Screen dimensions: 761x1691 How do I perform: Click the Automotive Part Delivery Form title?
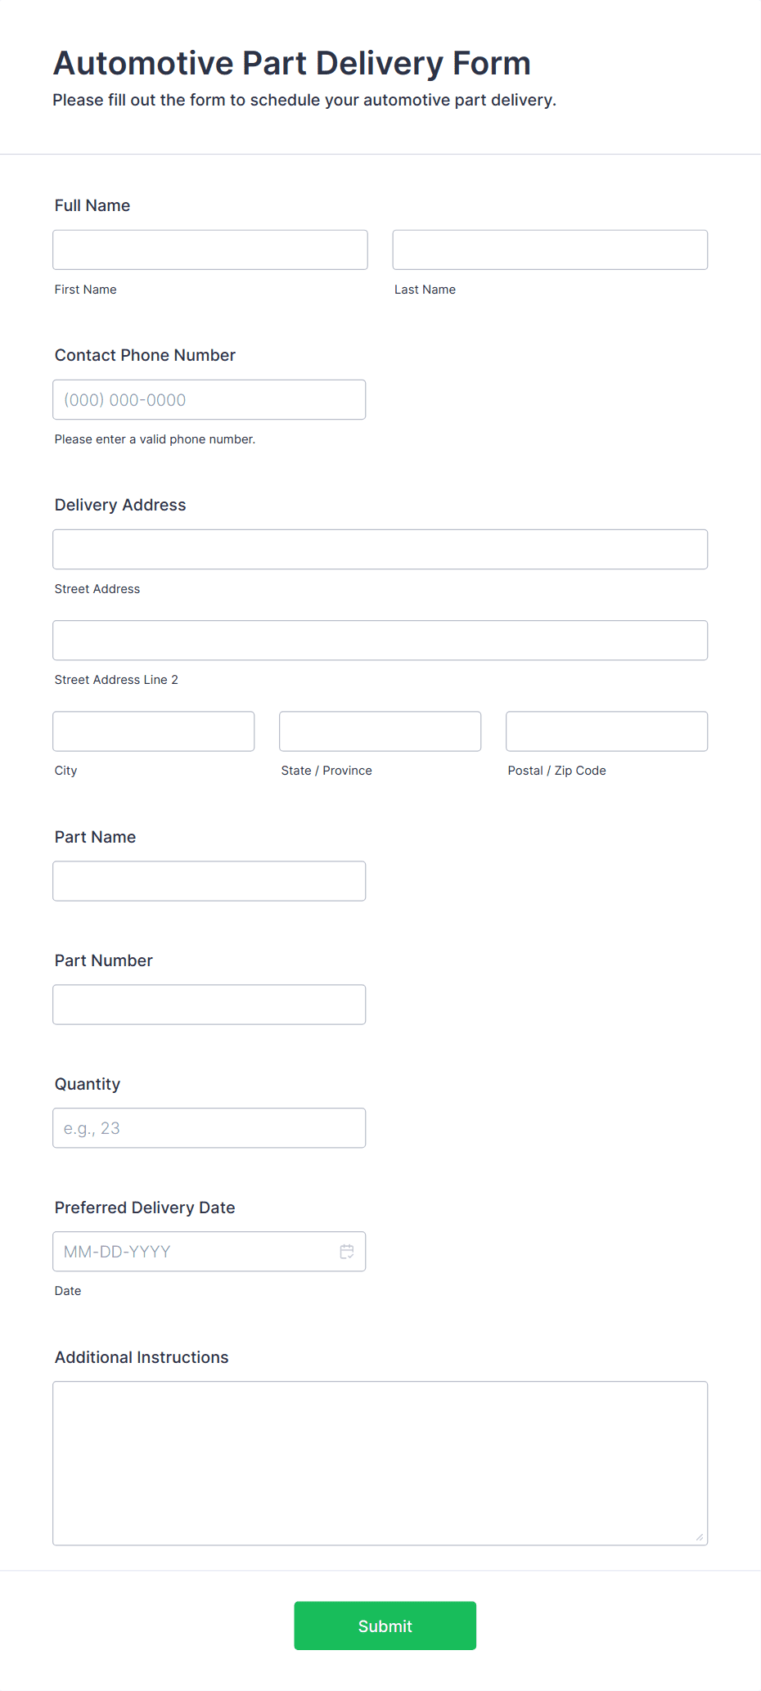coord(291,62)
